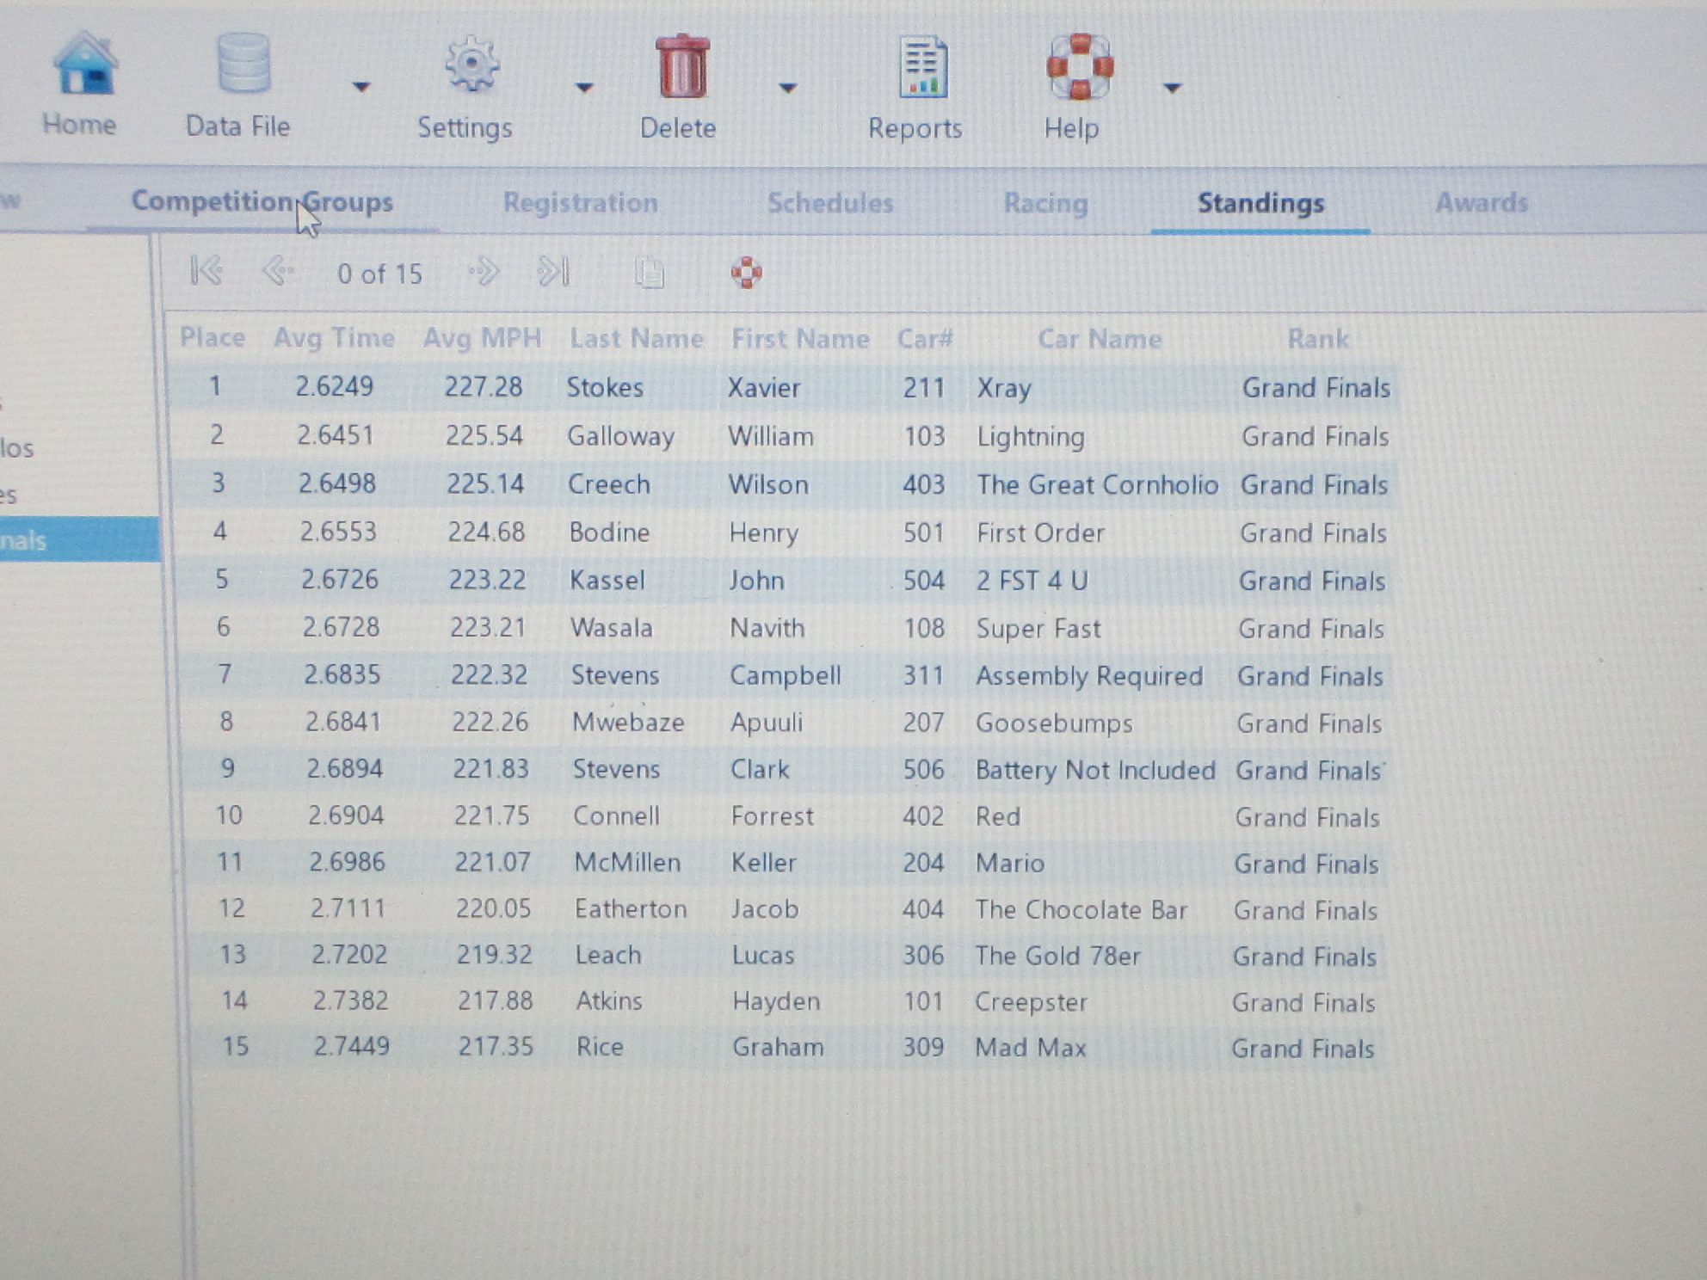Switch to the Competition Groups tab

click(x=262, y=201)
